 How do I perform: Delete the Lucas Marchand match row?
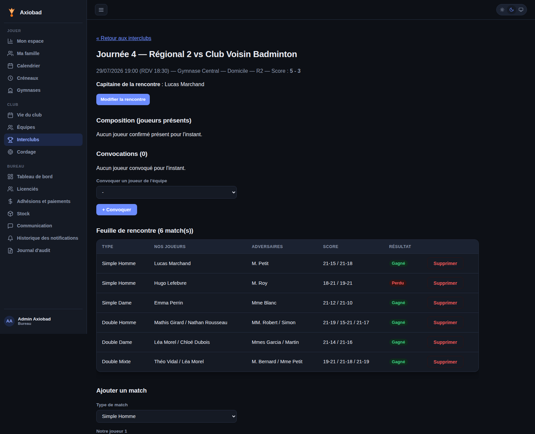coord(445,263)
